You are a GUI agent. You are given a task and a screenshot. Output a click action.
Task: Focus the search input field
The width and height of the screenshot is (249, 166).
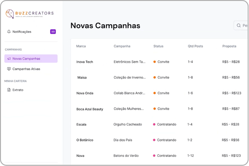[241, 26]
